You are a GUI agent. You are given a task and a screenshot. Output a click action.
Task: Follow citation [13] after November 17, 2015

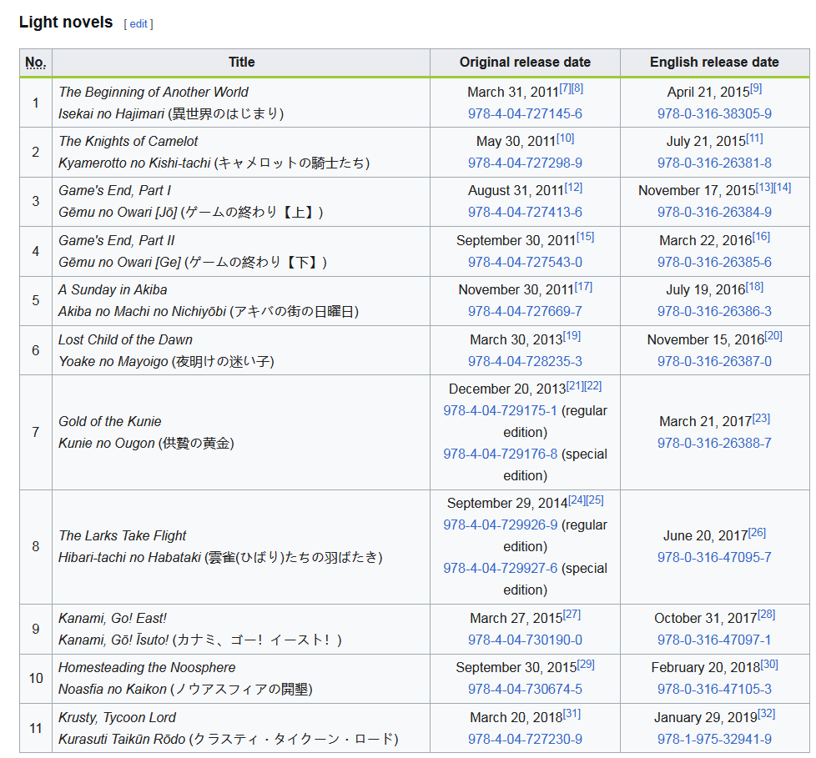pyautogui.click(x=764, y=188)
